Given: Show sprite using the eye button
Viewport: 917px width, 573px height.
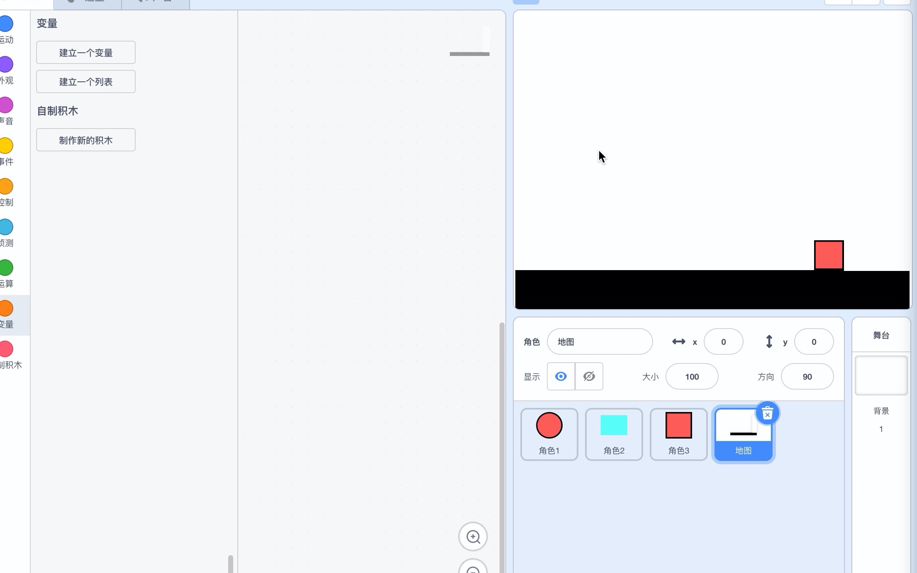Looking at the screenshot, I should click(x=561, y=376).
